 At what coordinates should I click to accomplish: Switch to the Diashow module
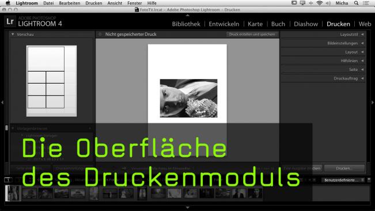tap(306, 24)
